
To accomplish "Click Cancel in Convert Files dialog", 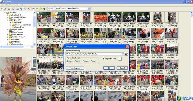I will [x=122, y=68].
